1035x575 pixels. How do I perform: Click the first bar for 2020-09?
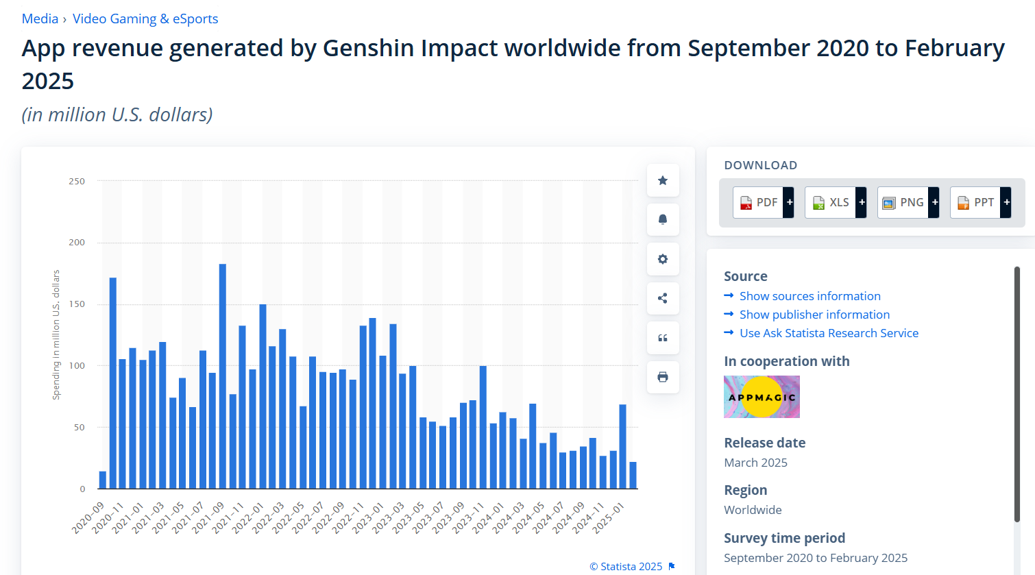pos(103,480)
